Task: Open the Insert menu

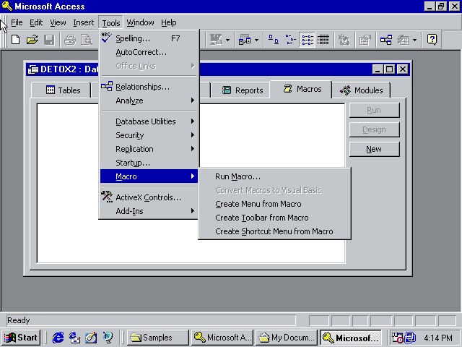Action: click(84, 22)
